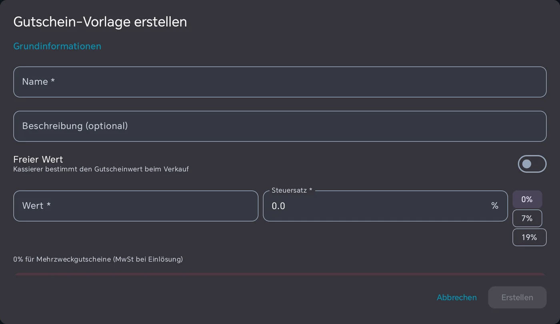This screenshot has width=560, height=324.
Task: Click the 0.0 value in Steuersatz
Action: pyautogui.click(x=278, y=206)
